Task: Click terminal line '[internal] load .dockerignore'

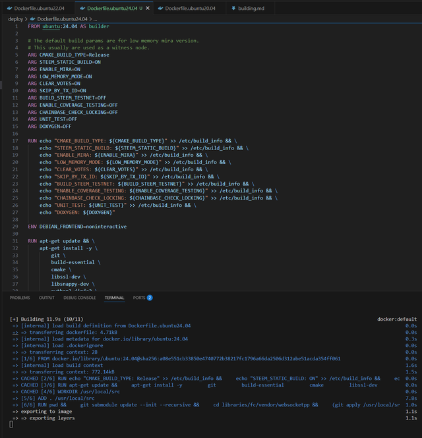Action: tap(57, 346)
